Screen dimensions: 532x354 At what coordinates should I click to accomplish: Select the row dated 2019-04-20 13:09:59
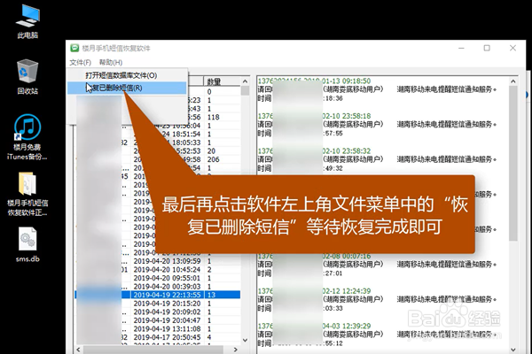pyautogui.click(x=158, y=261)
